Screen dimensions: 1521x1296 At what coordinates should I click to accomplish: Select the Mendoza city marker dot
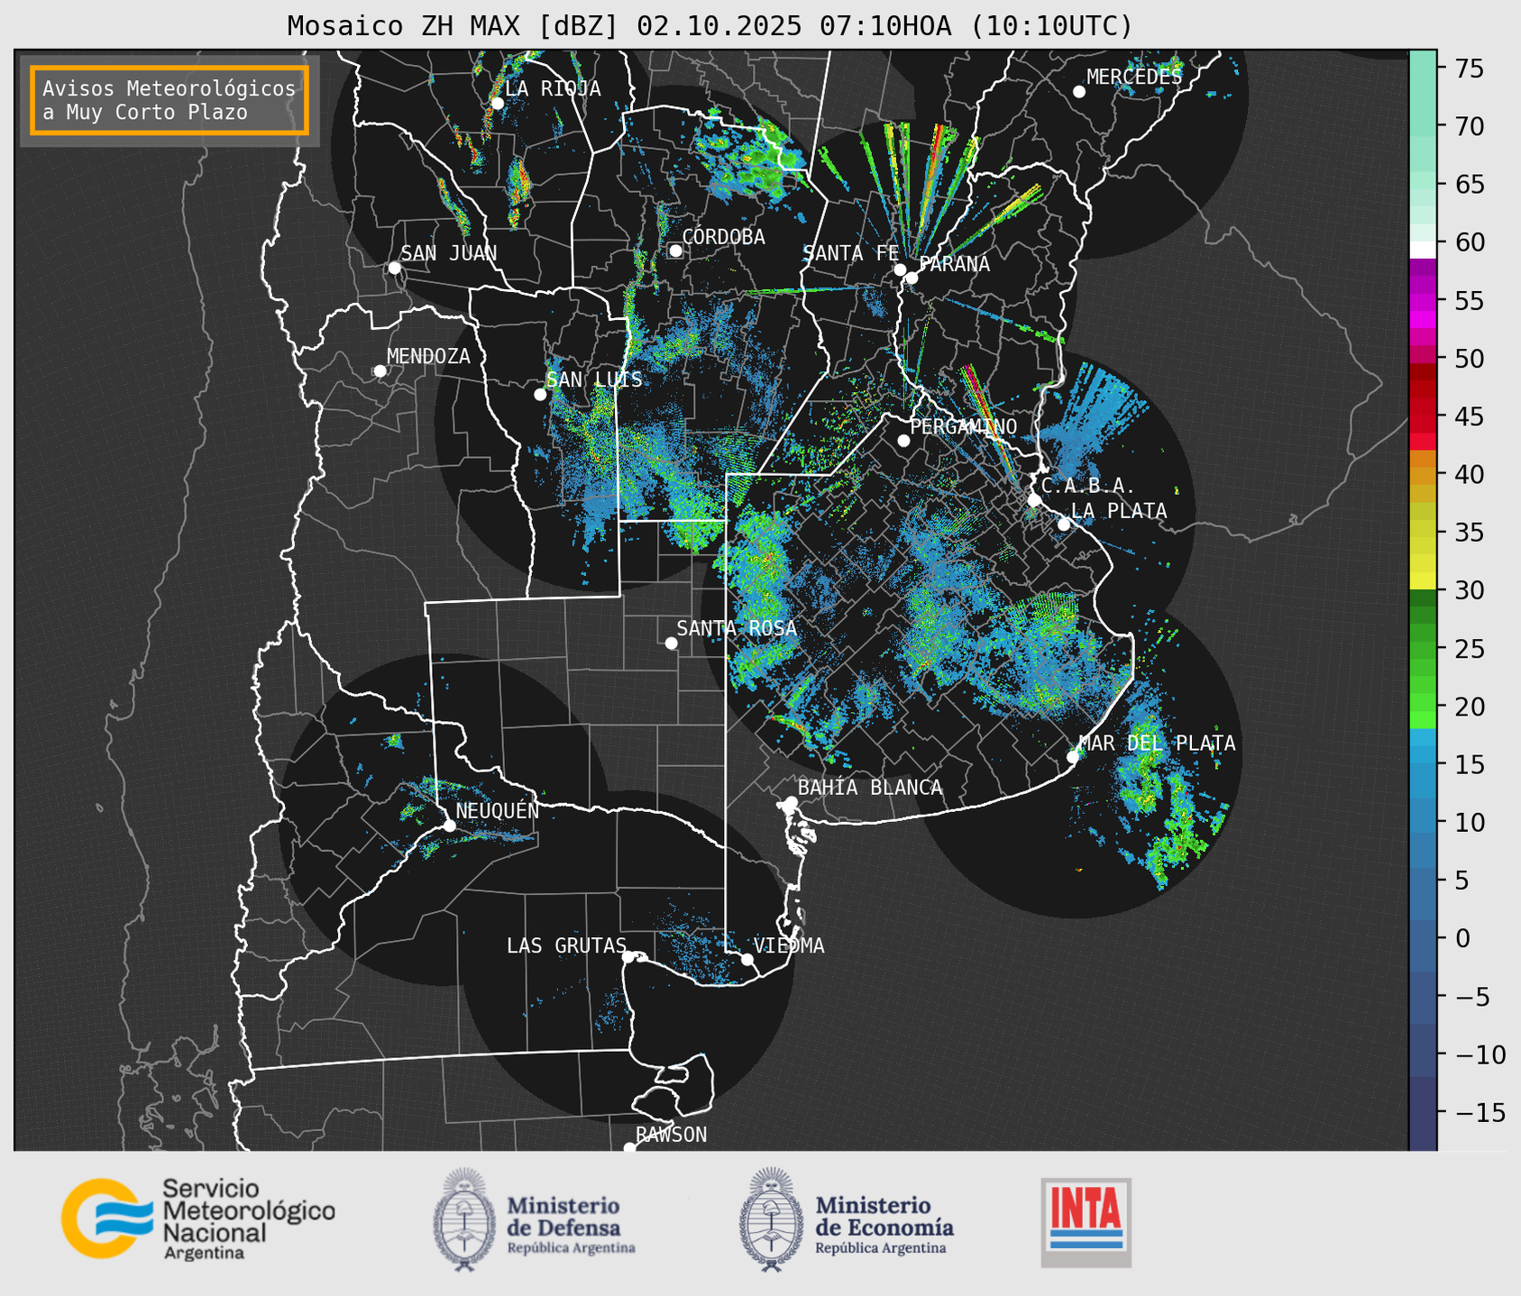[x=380, y=371]
